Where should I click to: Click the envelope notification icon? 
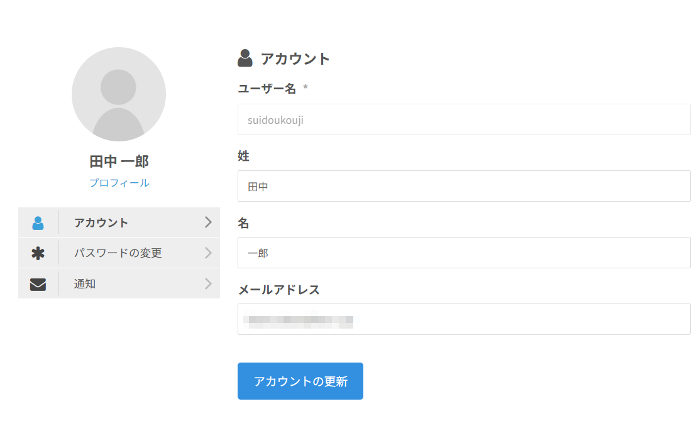(38, 284)
